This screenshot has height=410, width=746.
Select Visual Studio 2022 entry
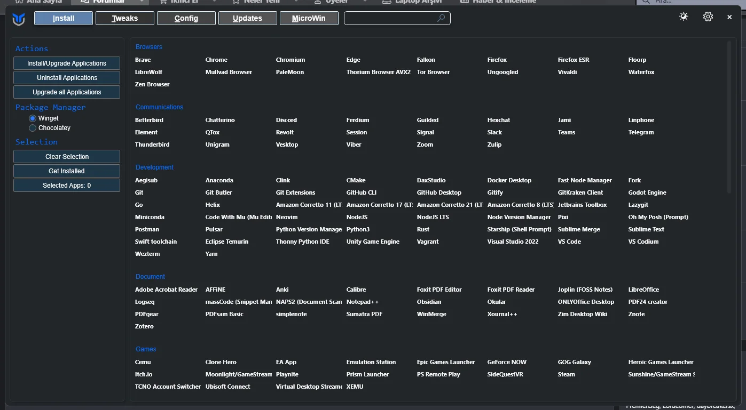tap(513, 242)
